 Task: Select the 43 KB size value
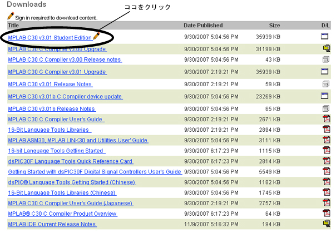tap(273, 60)
